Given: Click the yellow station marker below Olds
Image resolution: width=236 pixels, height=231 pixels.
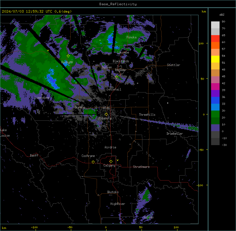Looking at the screenshot, I should click(106, 114).
